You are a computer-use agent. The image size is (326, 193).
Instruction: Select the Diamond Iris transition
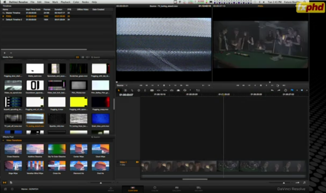(79, 166)
